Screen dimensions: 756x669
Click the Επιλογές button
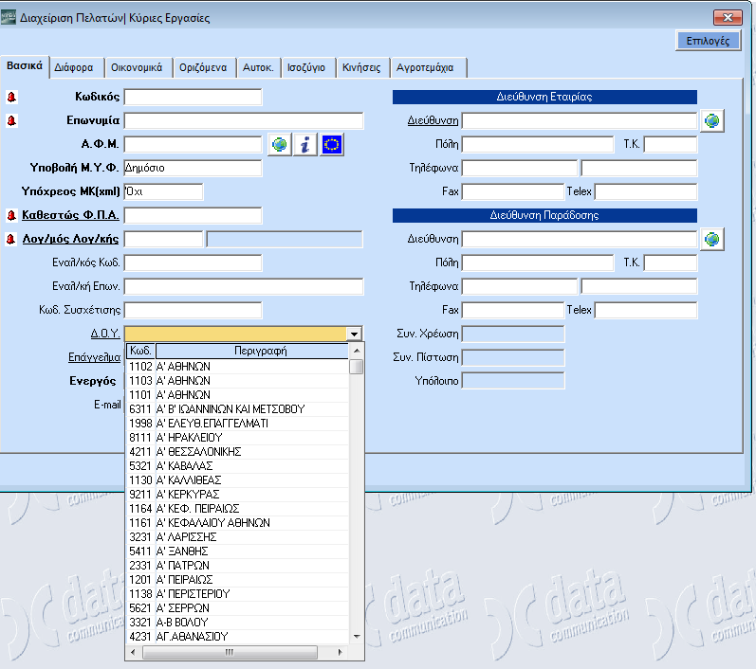click(708, 41)
